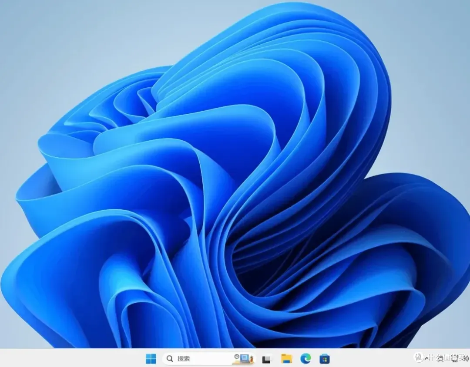Open the Microsoft Edge browser
This screenshot has height=367, width=470.
[x=305, y=359]
